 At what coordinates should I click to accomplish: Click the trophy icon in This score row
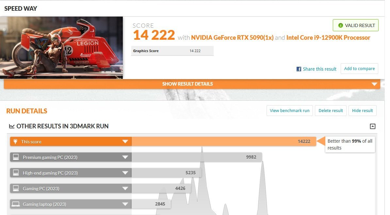click(15, 141)
